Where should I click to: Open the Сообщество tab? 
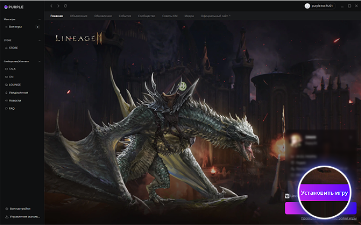146,16
